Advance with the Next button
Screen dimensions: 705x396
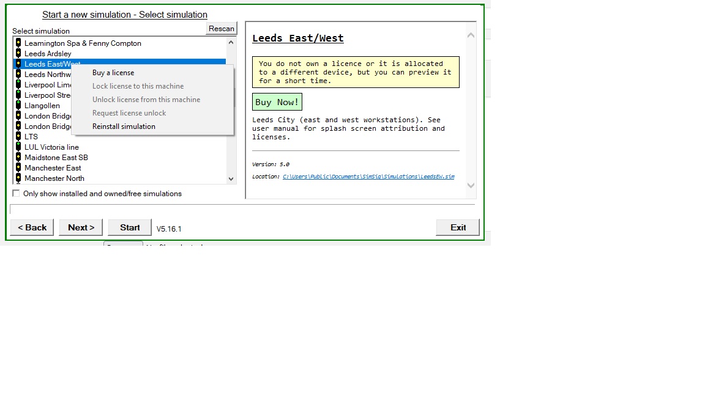(x=81, y=227)
